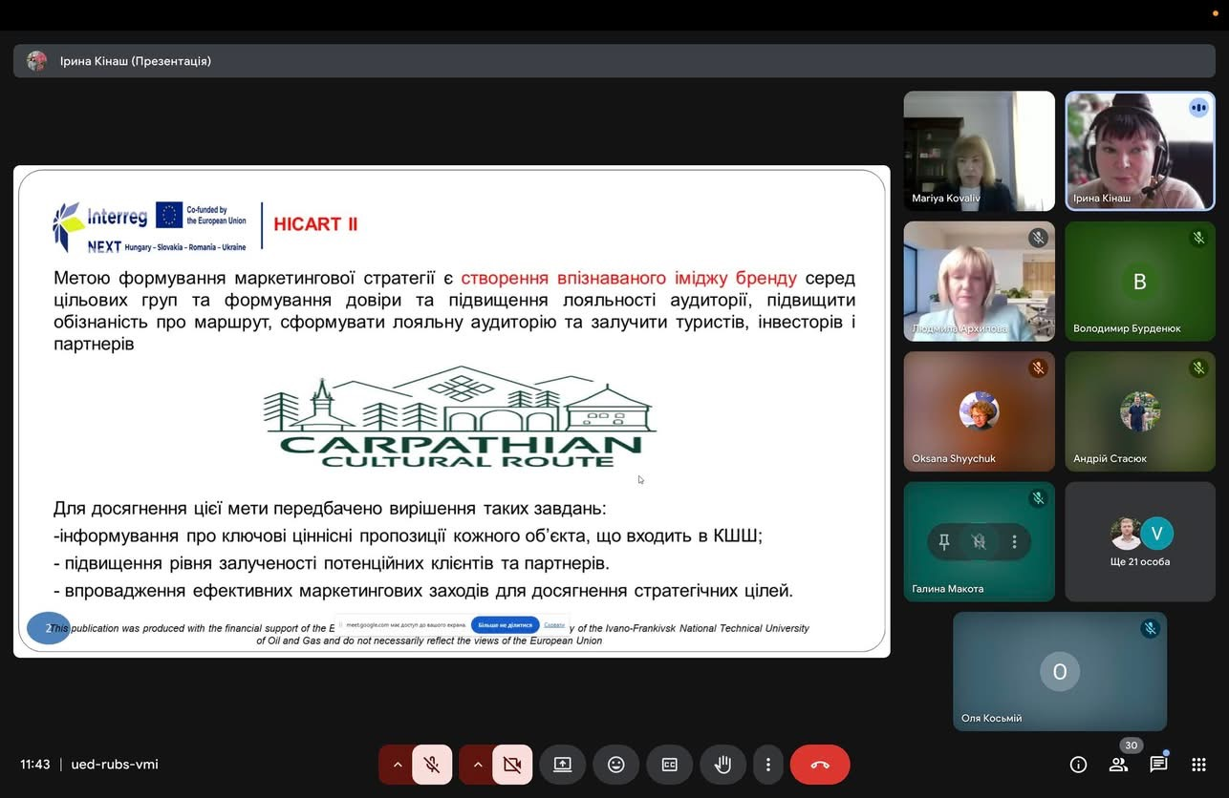
Task: Open the emoji reactions picker
Action: (616, 765)
